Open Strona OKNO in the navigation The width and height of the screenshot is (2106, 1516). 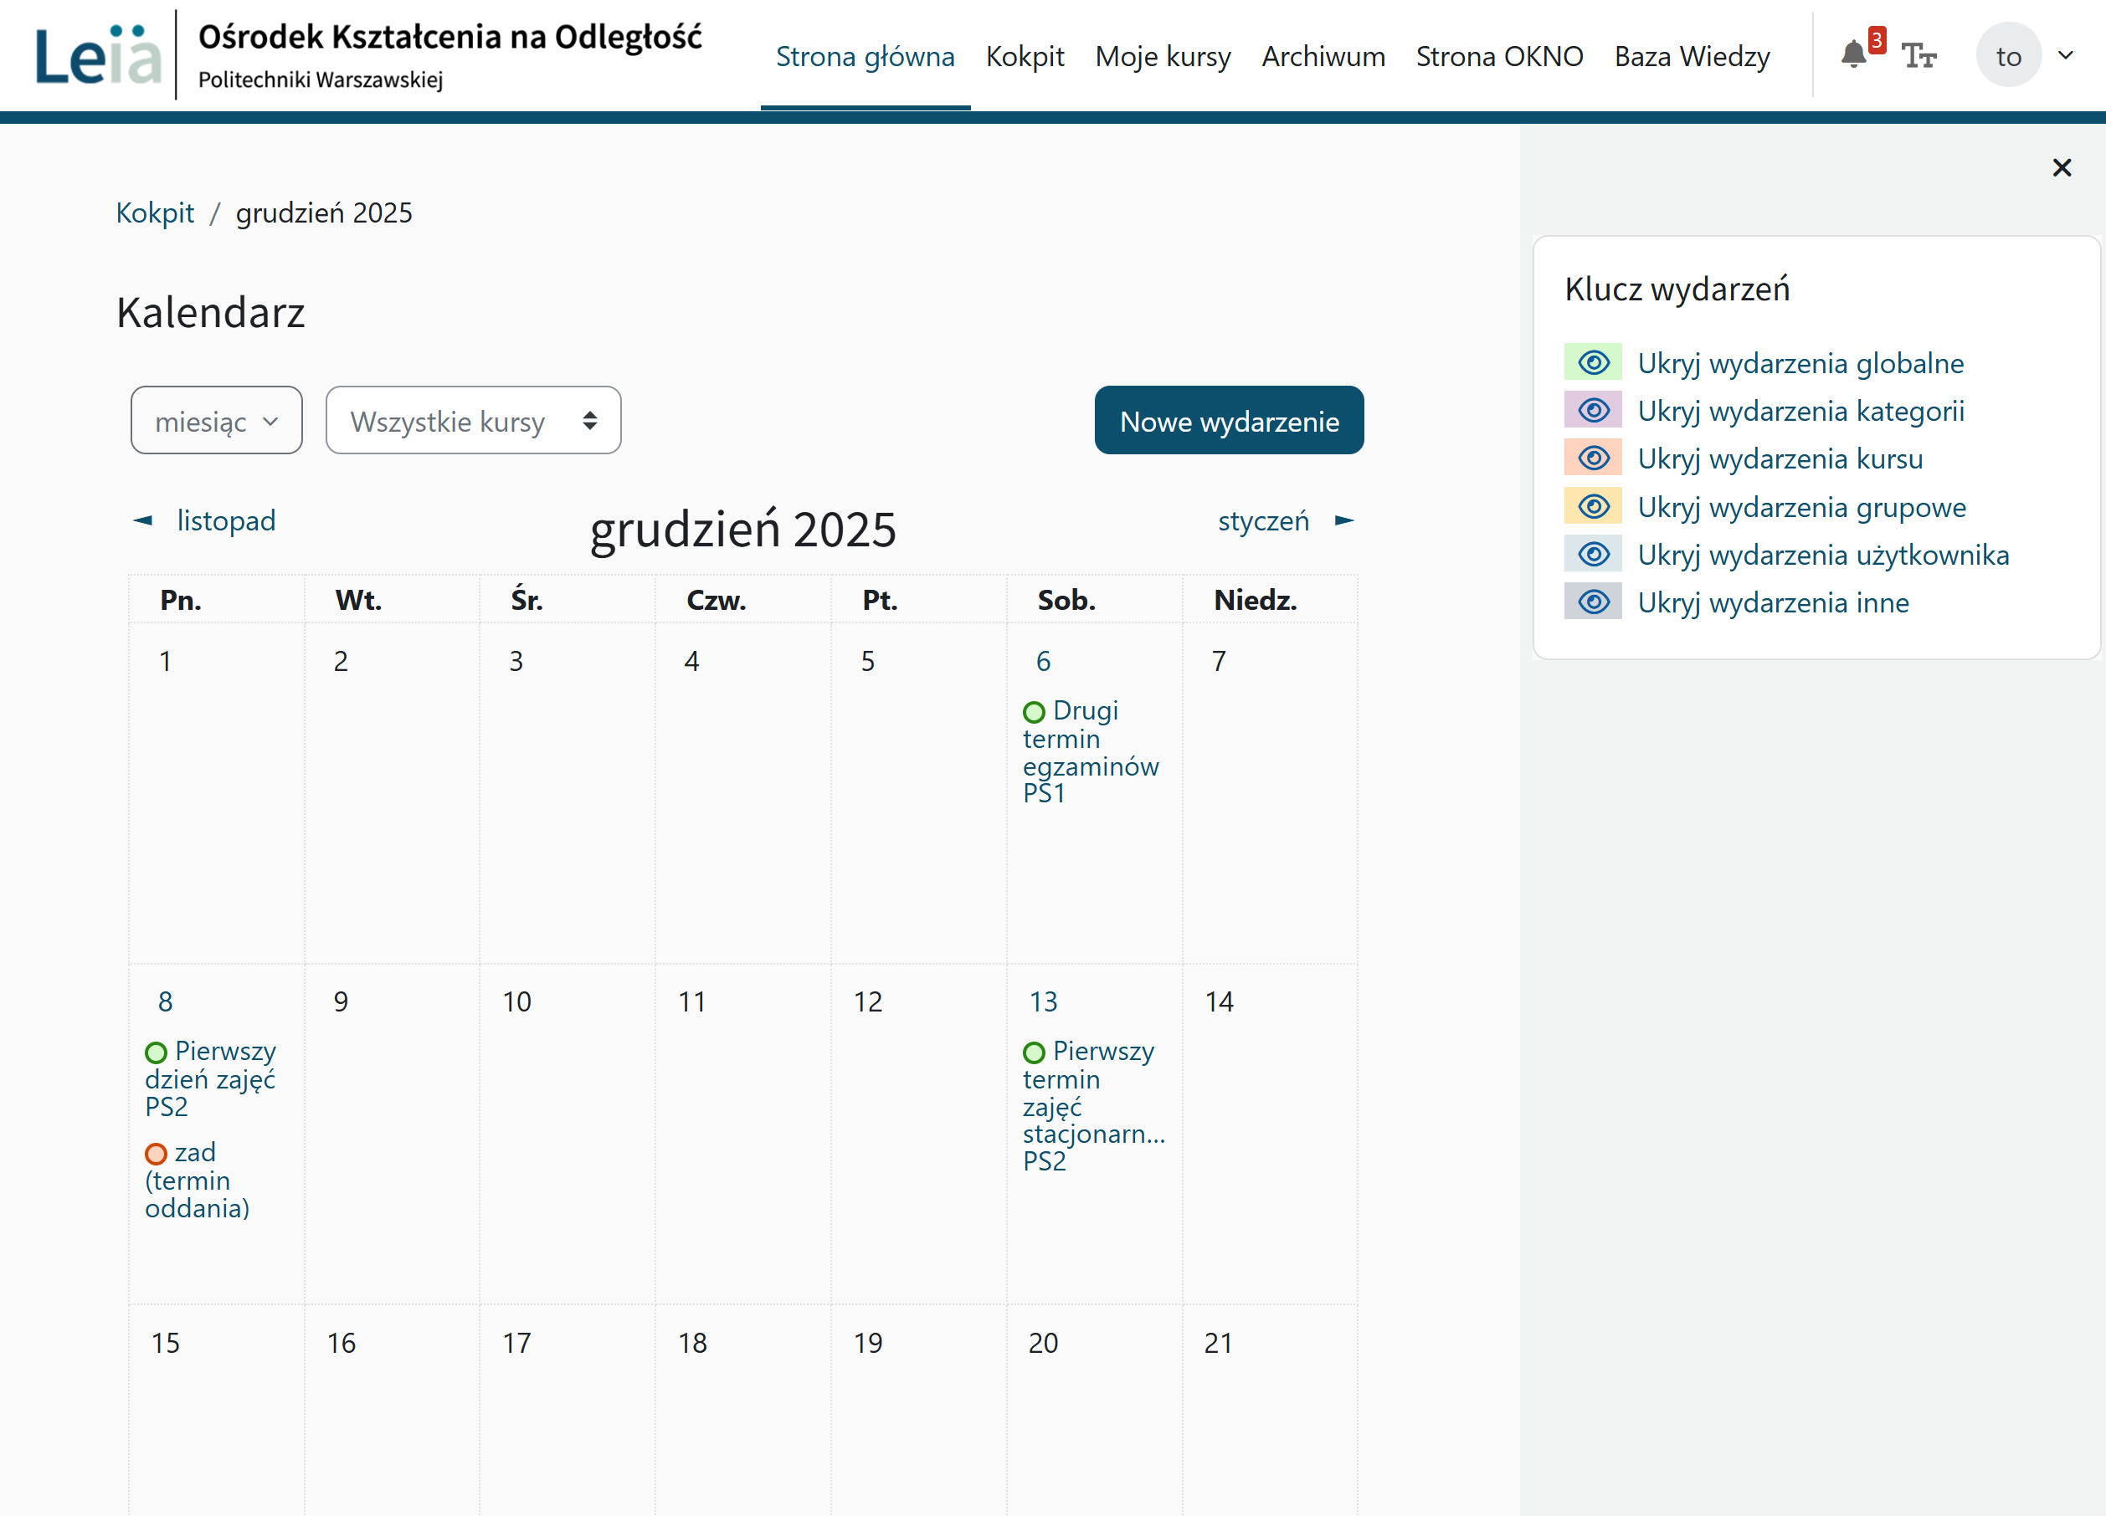tap(1500, 57)
